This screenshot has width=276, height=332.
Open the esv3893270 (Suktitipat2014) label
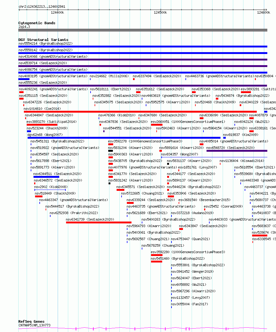(51, 122)
